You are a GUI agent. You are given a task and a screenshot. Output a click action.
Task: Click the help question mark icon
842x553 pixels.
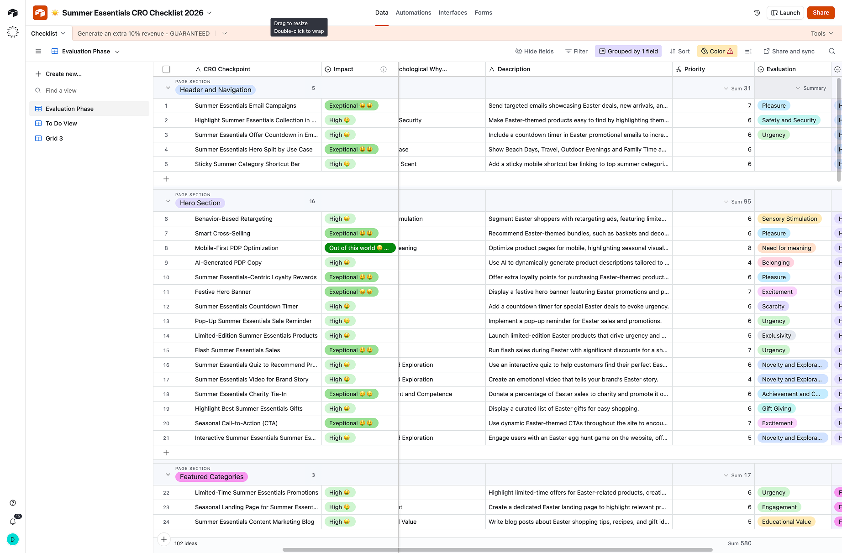(x=13, y=503)
